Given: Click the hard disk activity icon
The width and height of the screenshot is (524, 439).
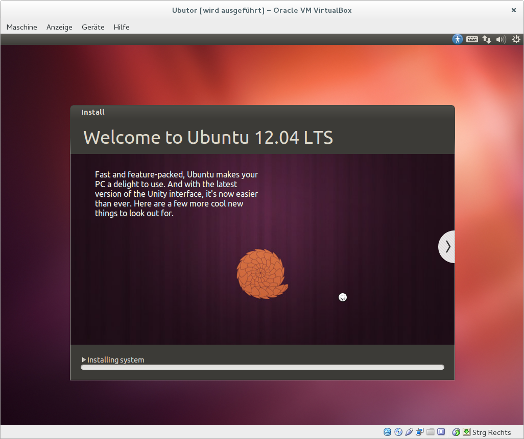Looking at the screenshot, I should point(388,432).
